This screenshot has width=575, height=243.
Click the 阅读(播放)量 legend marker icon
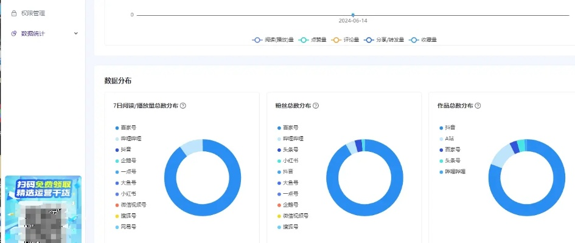(257, 40)
